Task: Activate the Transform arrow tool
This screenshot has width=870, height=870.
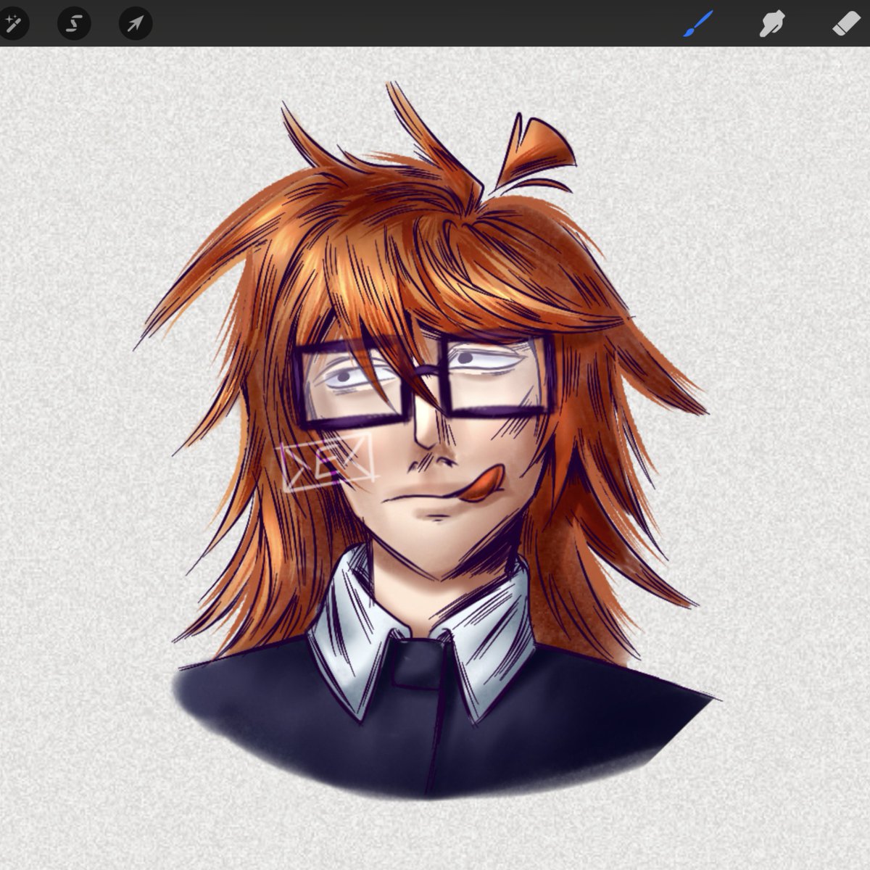Action: tap(136, 23)
